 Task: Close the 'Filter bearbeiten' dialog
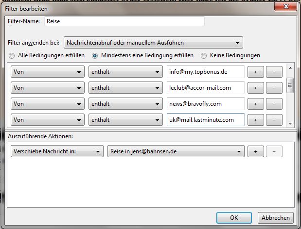(286, 7)
